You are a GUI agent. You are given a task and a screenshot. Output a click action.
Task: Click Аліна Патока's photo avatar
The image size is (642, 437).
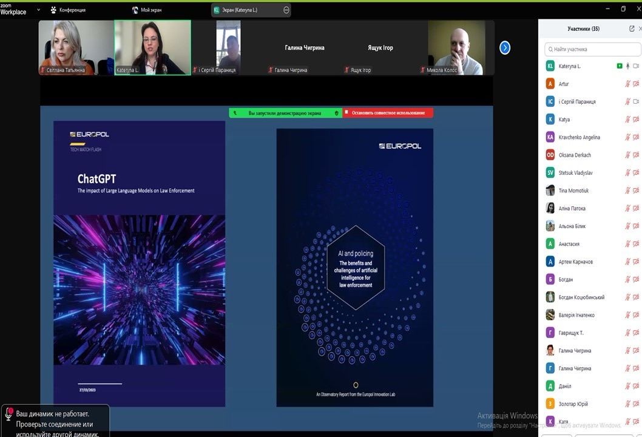coord(550,208)
